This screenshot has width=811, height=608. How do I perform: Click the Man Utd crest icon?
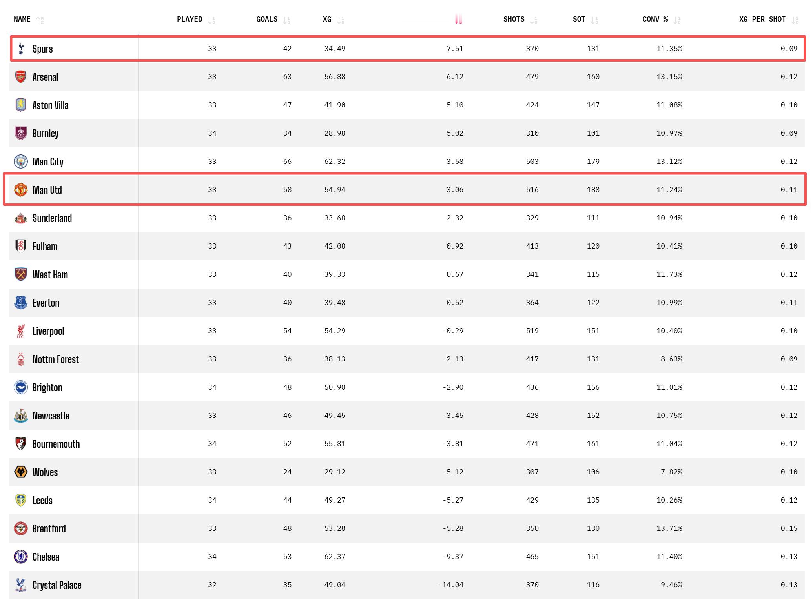(21, 190)
